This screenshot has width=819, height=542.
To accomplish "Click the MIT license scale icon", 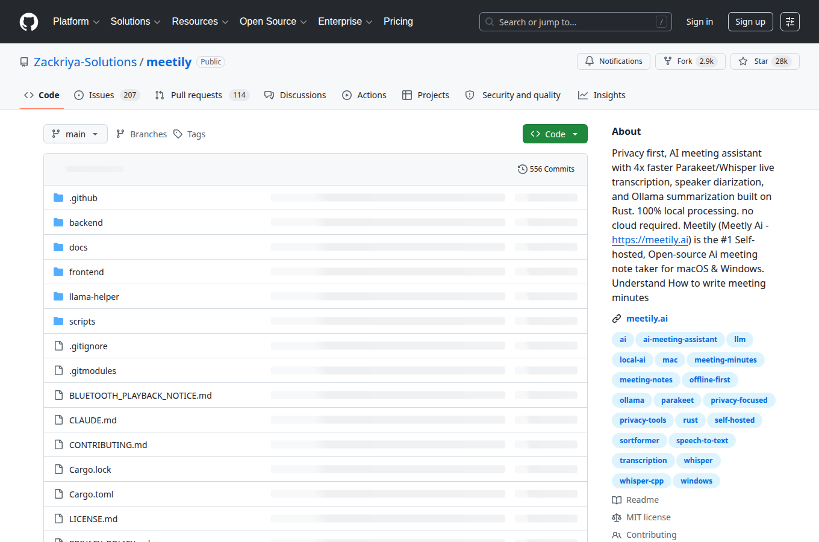I will pyautogui.click(x=617, y=517).
